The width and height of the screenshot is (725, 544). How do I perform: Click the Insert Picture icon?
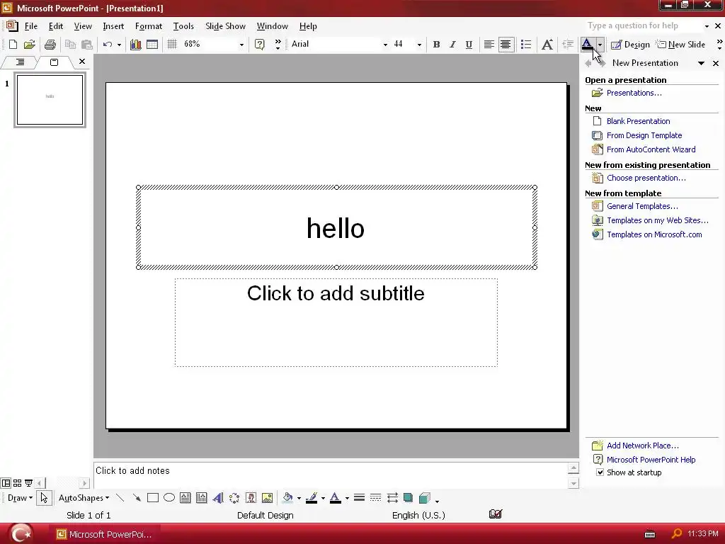click(267, 498)
